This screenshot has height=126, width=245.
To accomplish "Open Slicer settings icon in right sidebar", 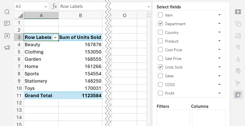I will [238, 71].
